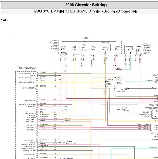Click the "S112" splice label
Image resolution: width=158 pixels, height=159 pixels.
(113, 65)
